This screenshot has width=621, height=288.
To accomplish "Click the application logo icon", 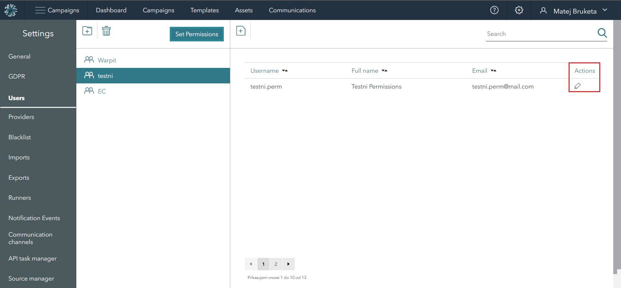I will tap(11, 10).
